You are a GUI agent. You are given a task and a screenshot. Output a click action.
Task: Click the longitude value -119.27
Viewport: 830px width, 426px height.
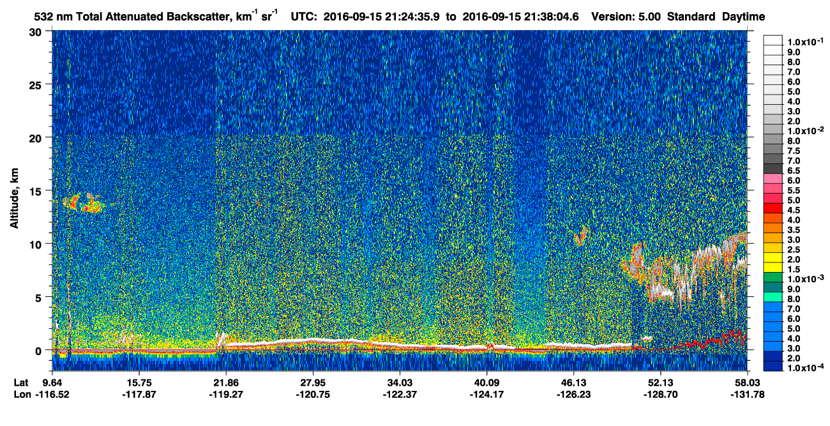pyautogui.click(x=225, y=394)
